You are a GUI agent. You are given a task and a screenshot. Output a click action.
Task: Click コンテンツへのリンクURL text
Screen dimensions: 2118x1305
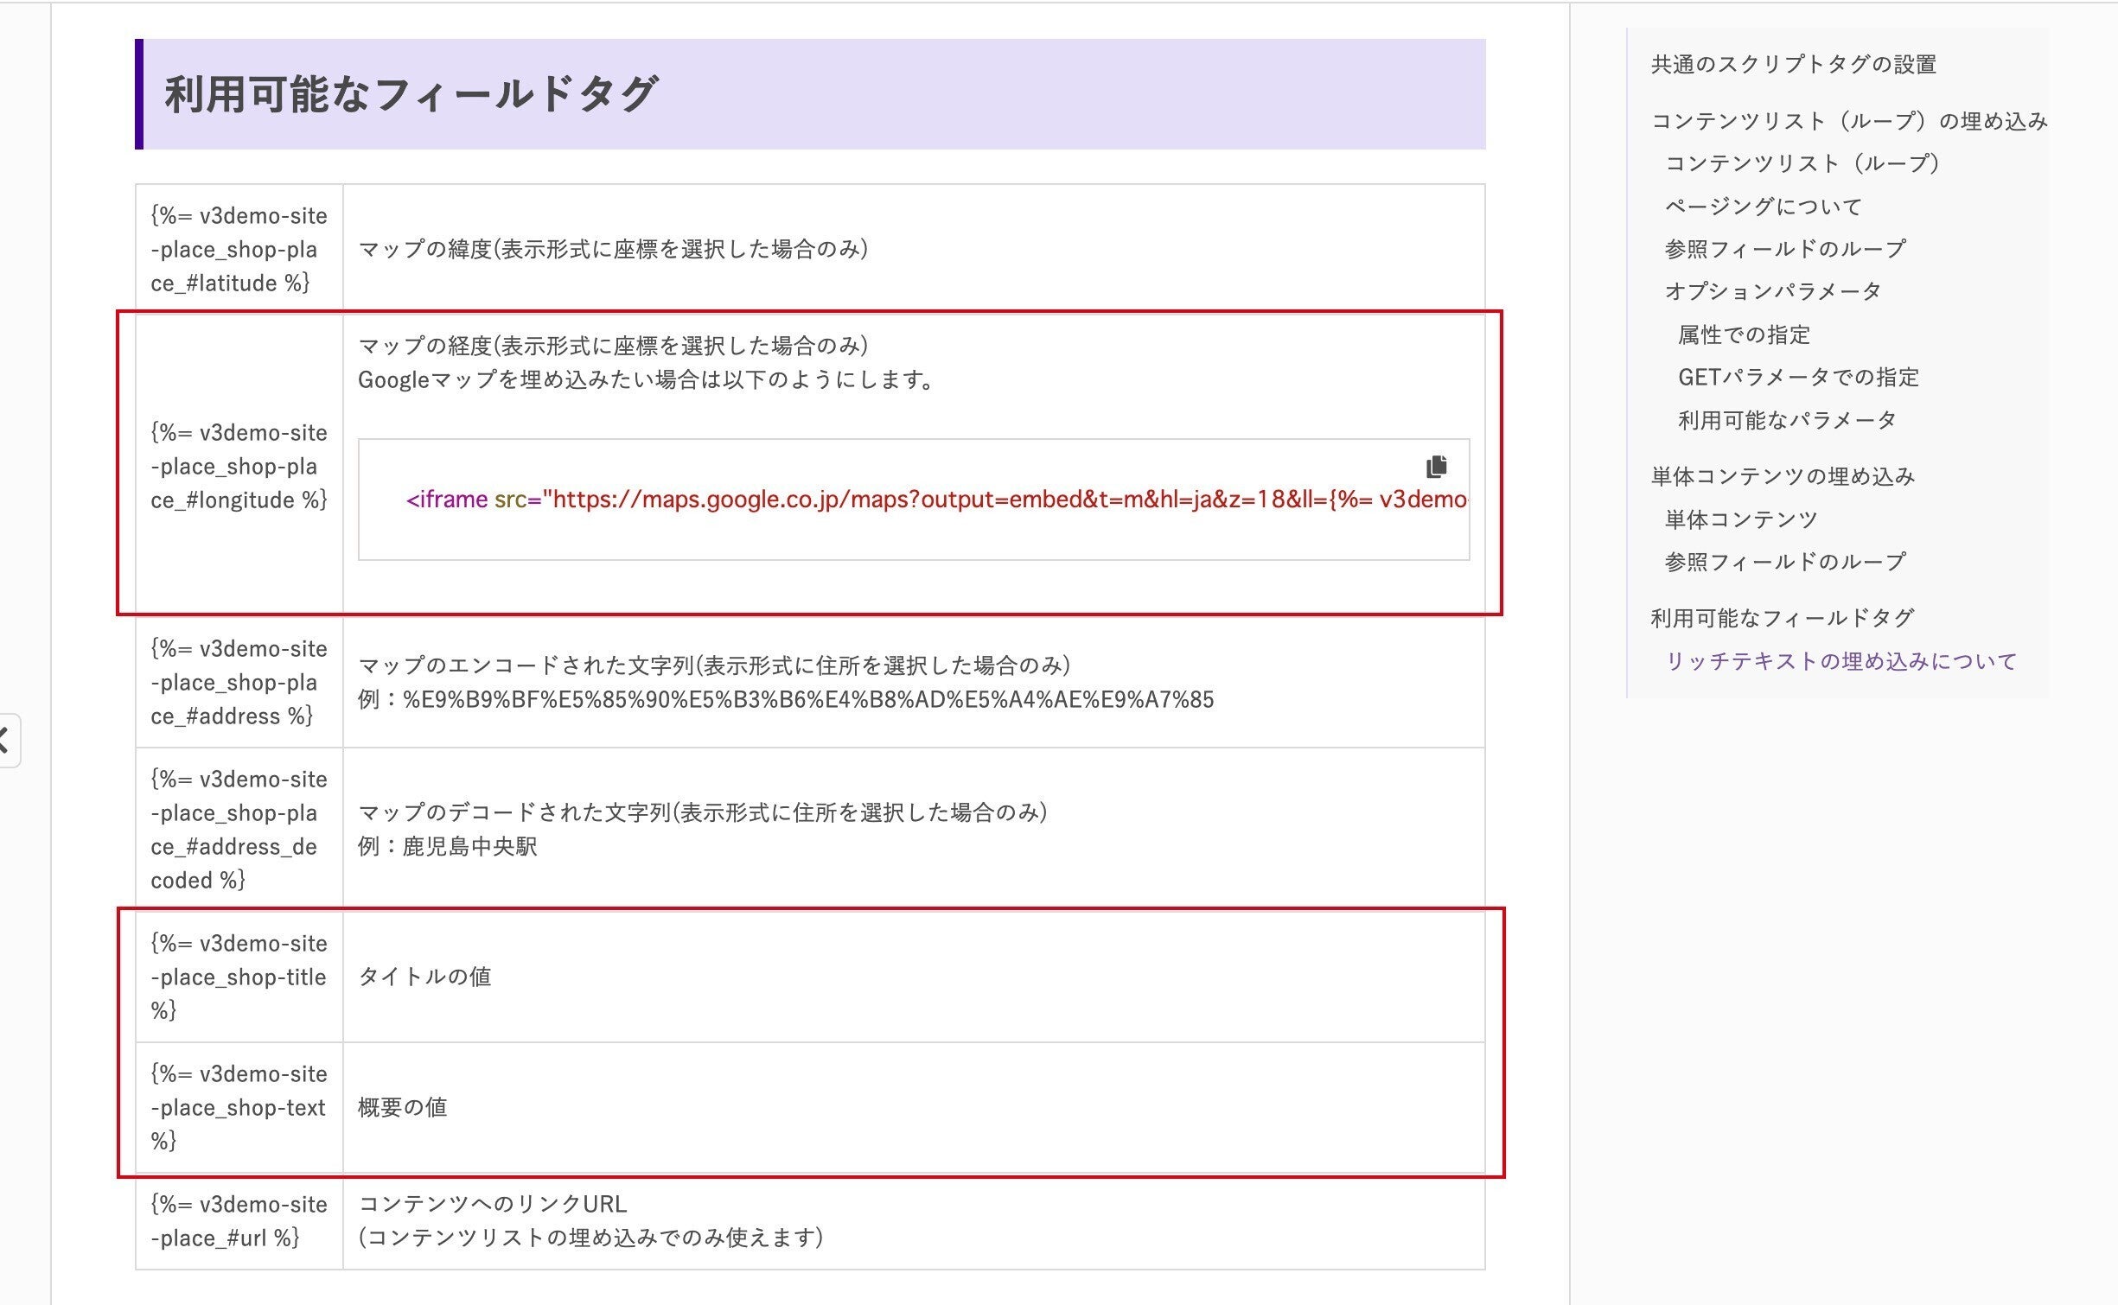(493, 1204)
